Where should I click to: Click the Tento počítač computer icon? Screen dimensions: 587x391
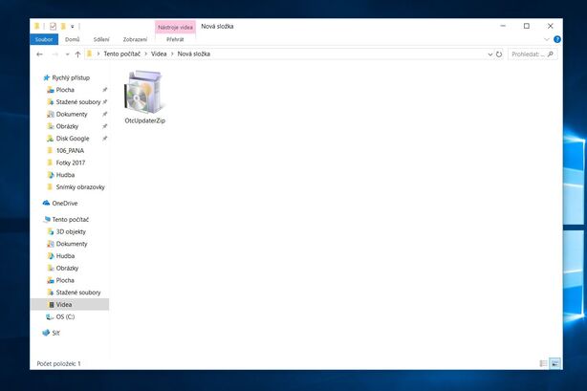[x=47, y=220]
